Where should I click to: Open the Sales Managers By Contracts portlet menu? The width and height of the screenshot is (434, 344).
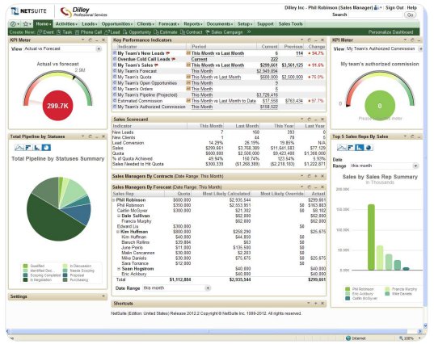(302, 176)
